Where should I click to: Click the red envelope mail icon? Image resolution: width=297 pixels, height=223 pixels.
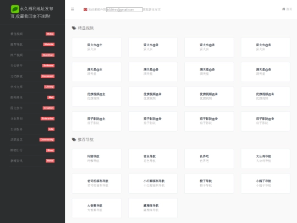pyautogui.click(x=85, y=9)
